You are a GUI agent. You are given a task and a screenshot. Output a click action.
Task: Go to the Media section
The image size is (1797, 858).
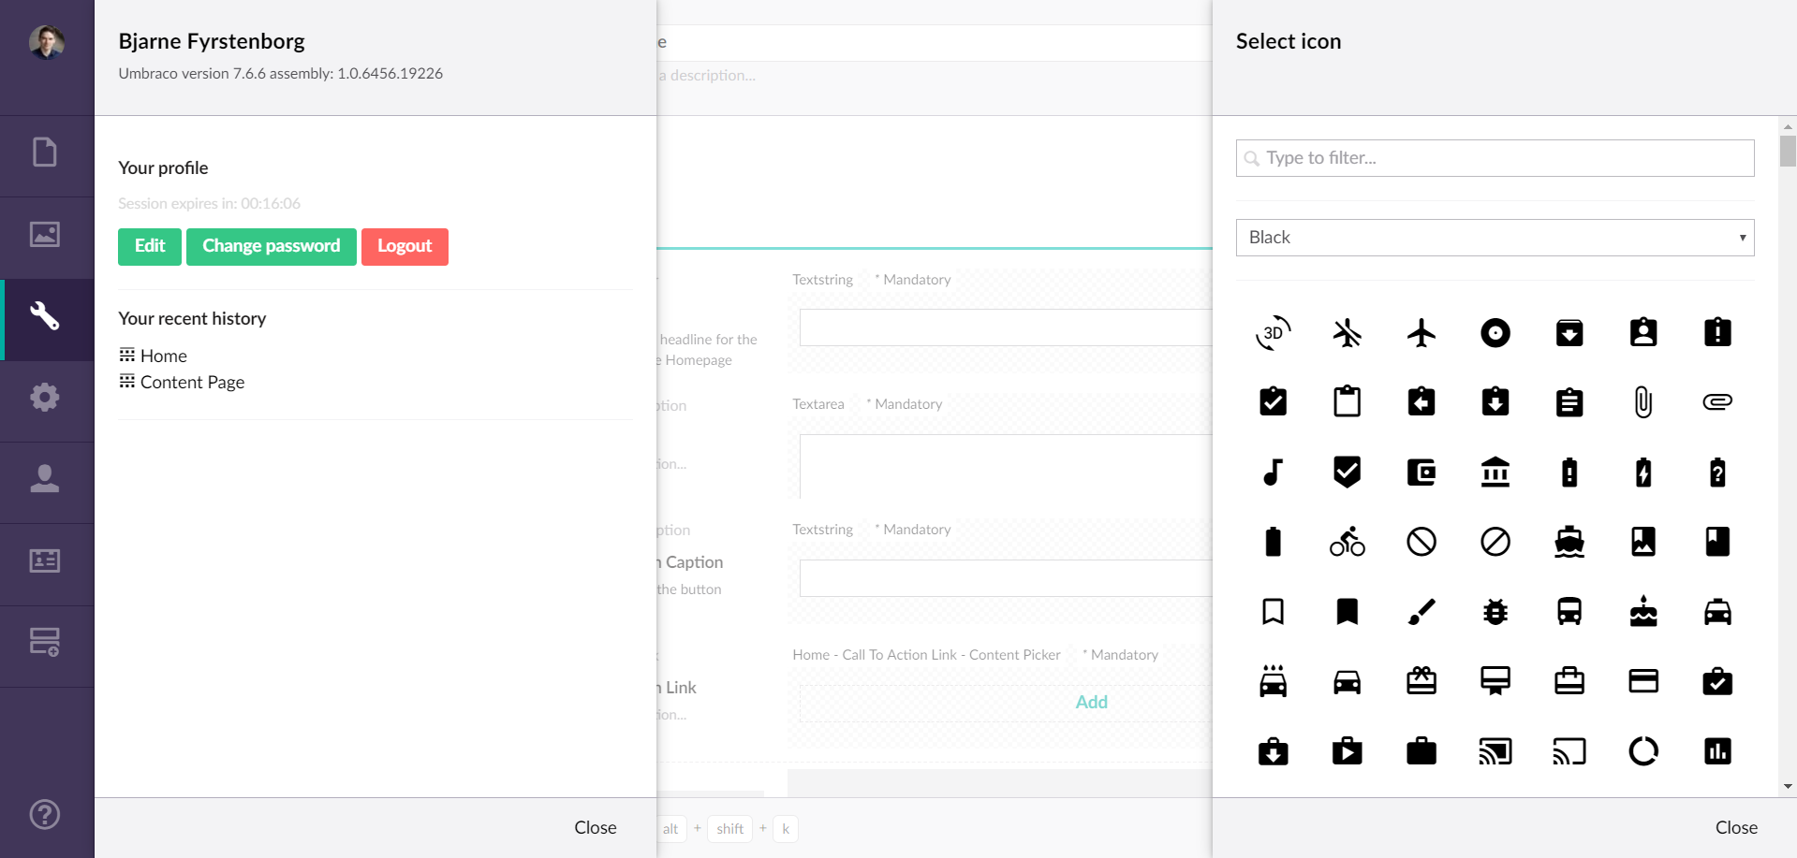coord(45,235)
